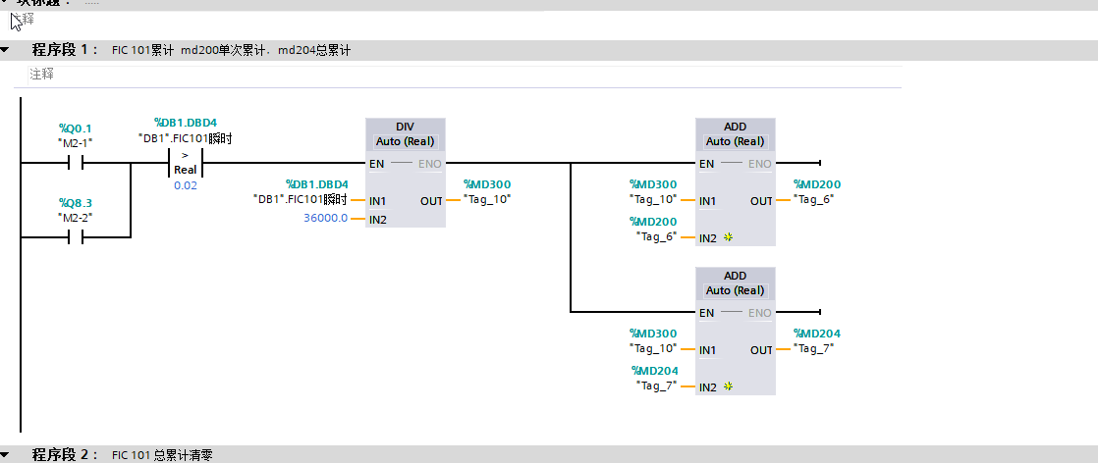Click the 程序段 1 title text FIC 101累计
The width and height of the screenshot is (1098, 463).
(x=142, y=50)
